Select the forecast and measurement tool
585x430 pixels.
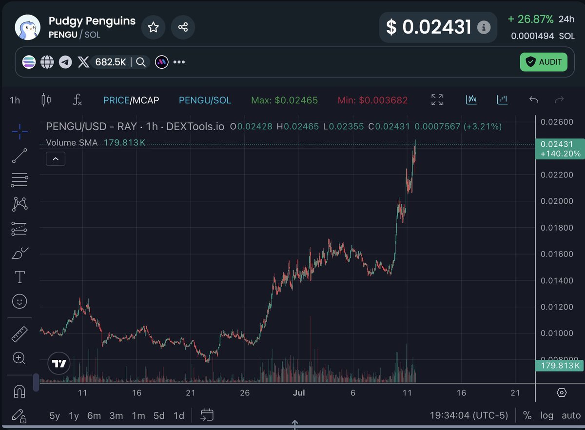click(x=19, y=228)
